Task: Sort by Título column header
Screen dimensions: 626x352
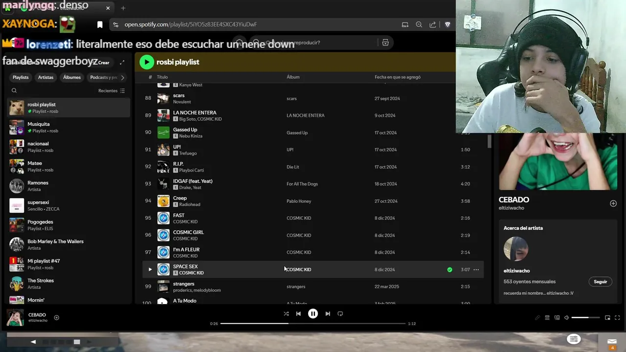Action: pyautogui.click(x=162, y=77)
